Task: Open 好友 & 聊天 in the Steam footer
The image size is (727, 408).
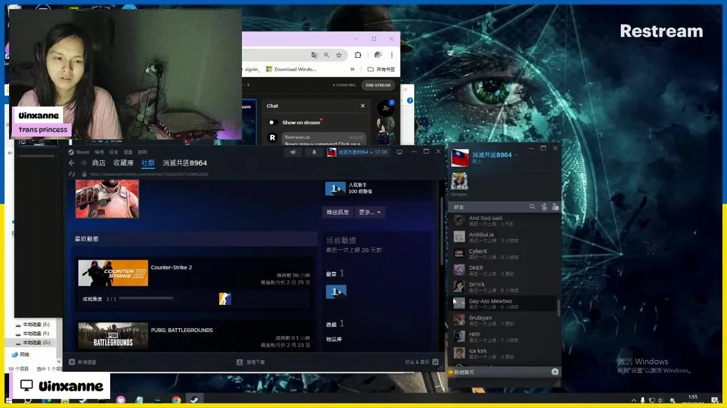Action: 421,362
